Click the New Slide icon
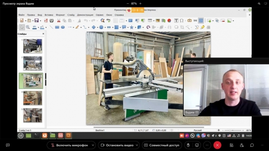 (209, 21)
